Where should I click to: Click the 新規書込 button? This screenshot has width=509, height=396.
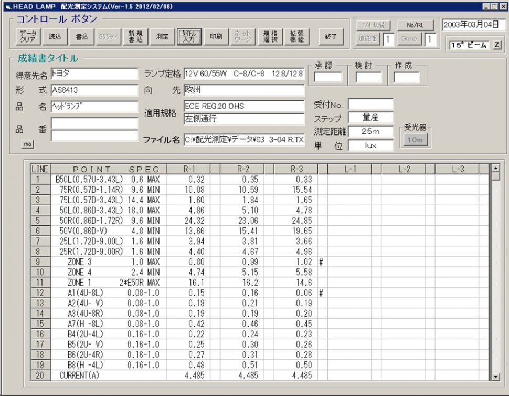pyautogui.click(x=135, y=36)
